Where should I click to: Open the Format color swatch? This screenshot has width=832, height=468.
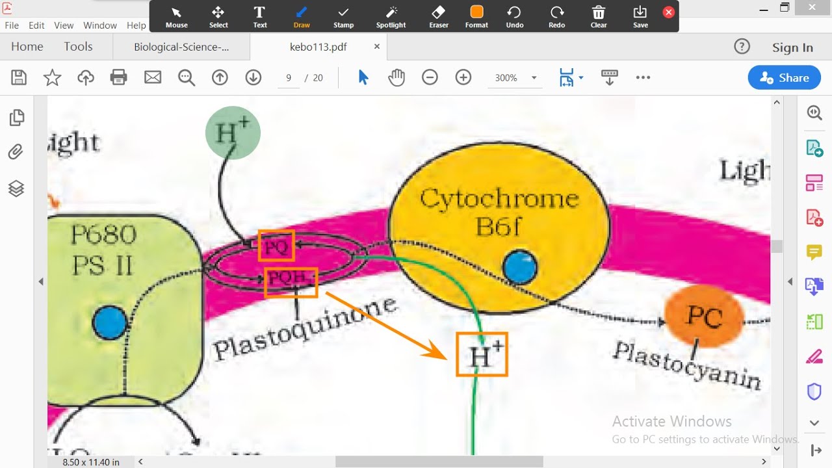476,17
